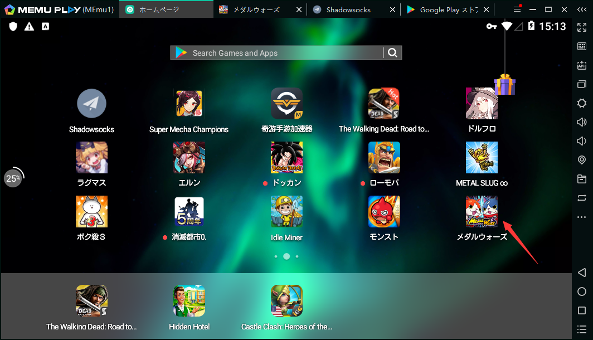The height and width of the screenshot is (340, 593).
Task: Click the 25% circular progress indicator
Action: tap(13, 178)
